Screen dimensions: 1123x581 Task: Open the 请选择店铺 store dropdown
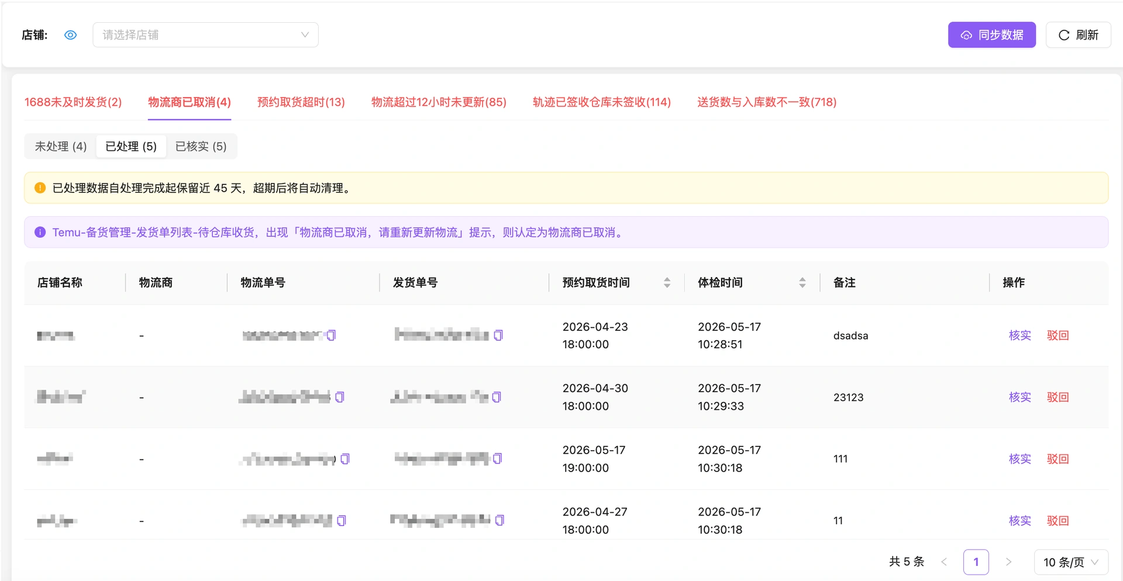205,35
